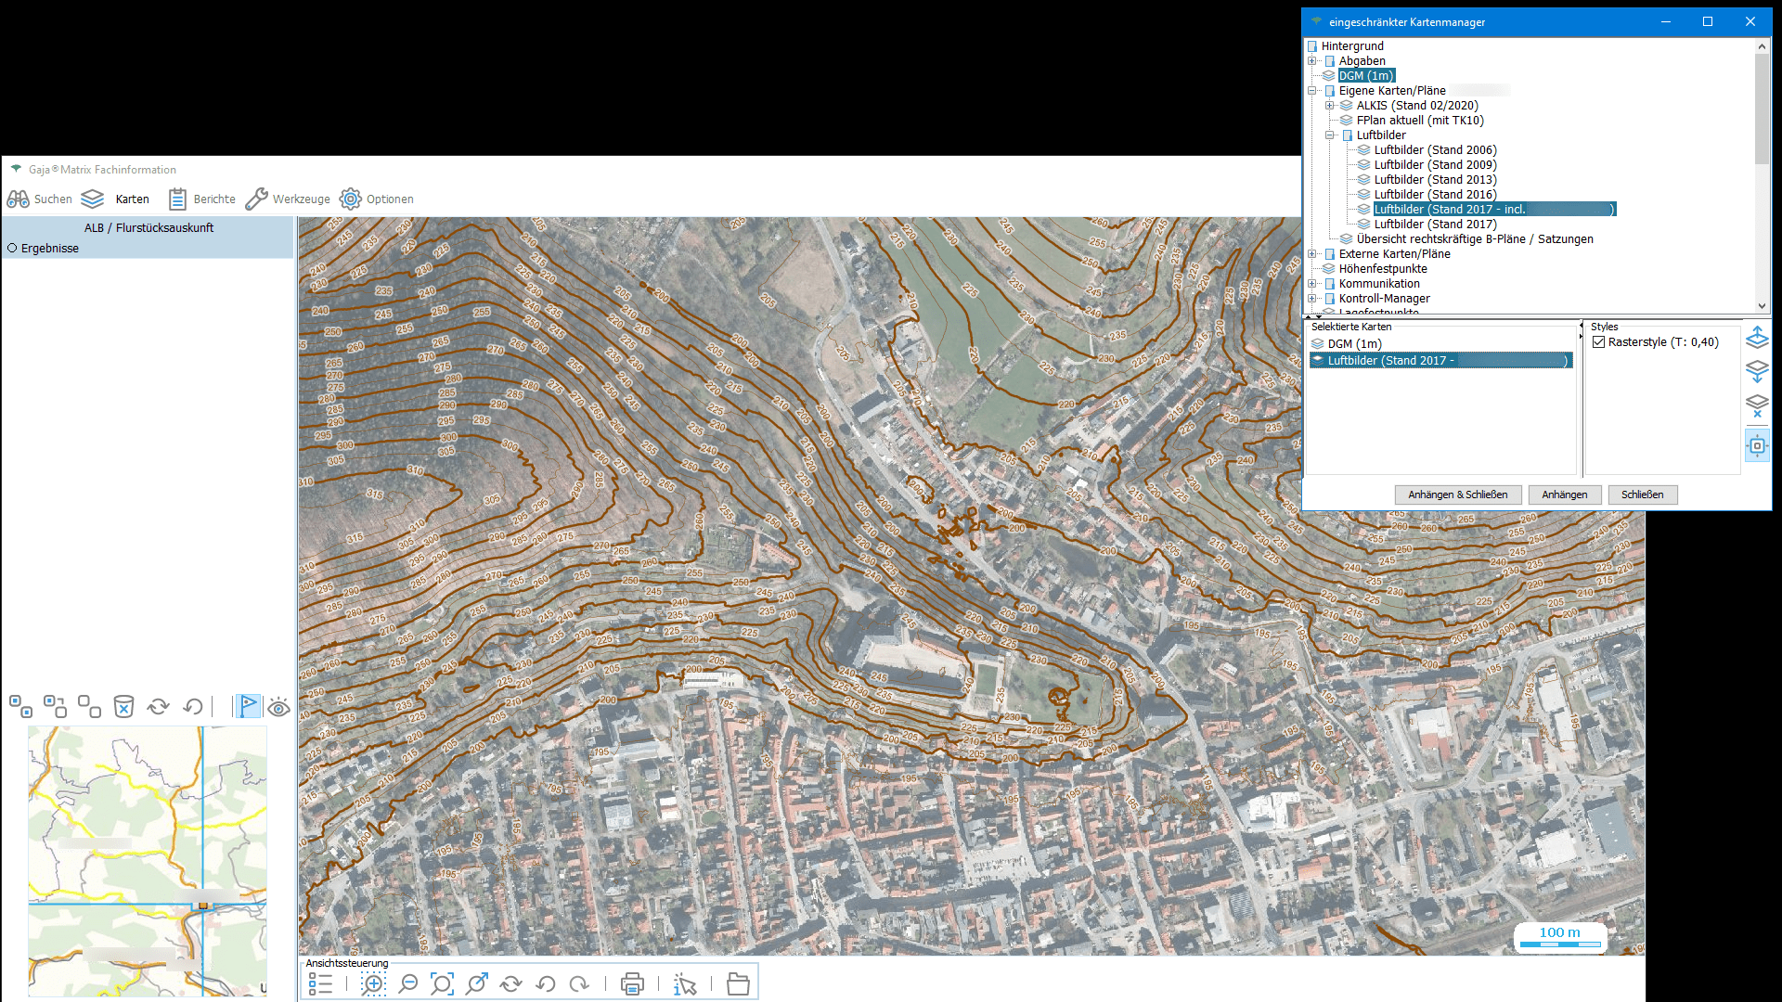Screen dimensions: 1782x1002
Task: Activate the info cursor query tool
Action: pyautogui.click(x=685, y=984)
